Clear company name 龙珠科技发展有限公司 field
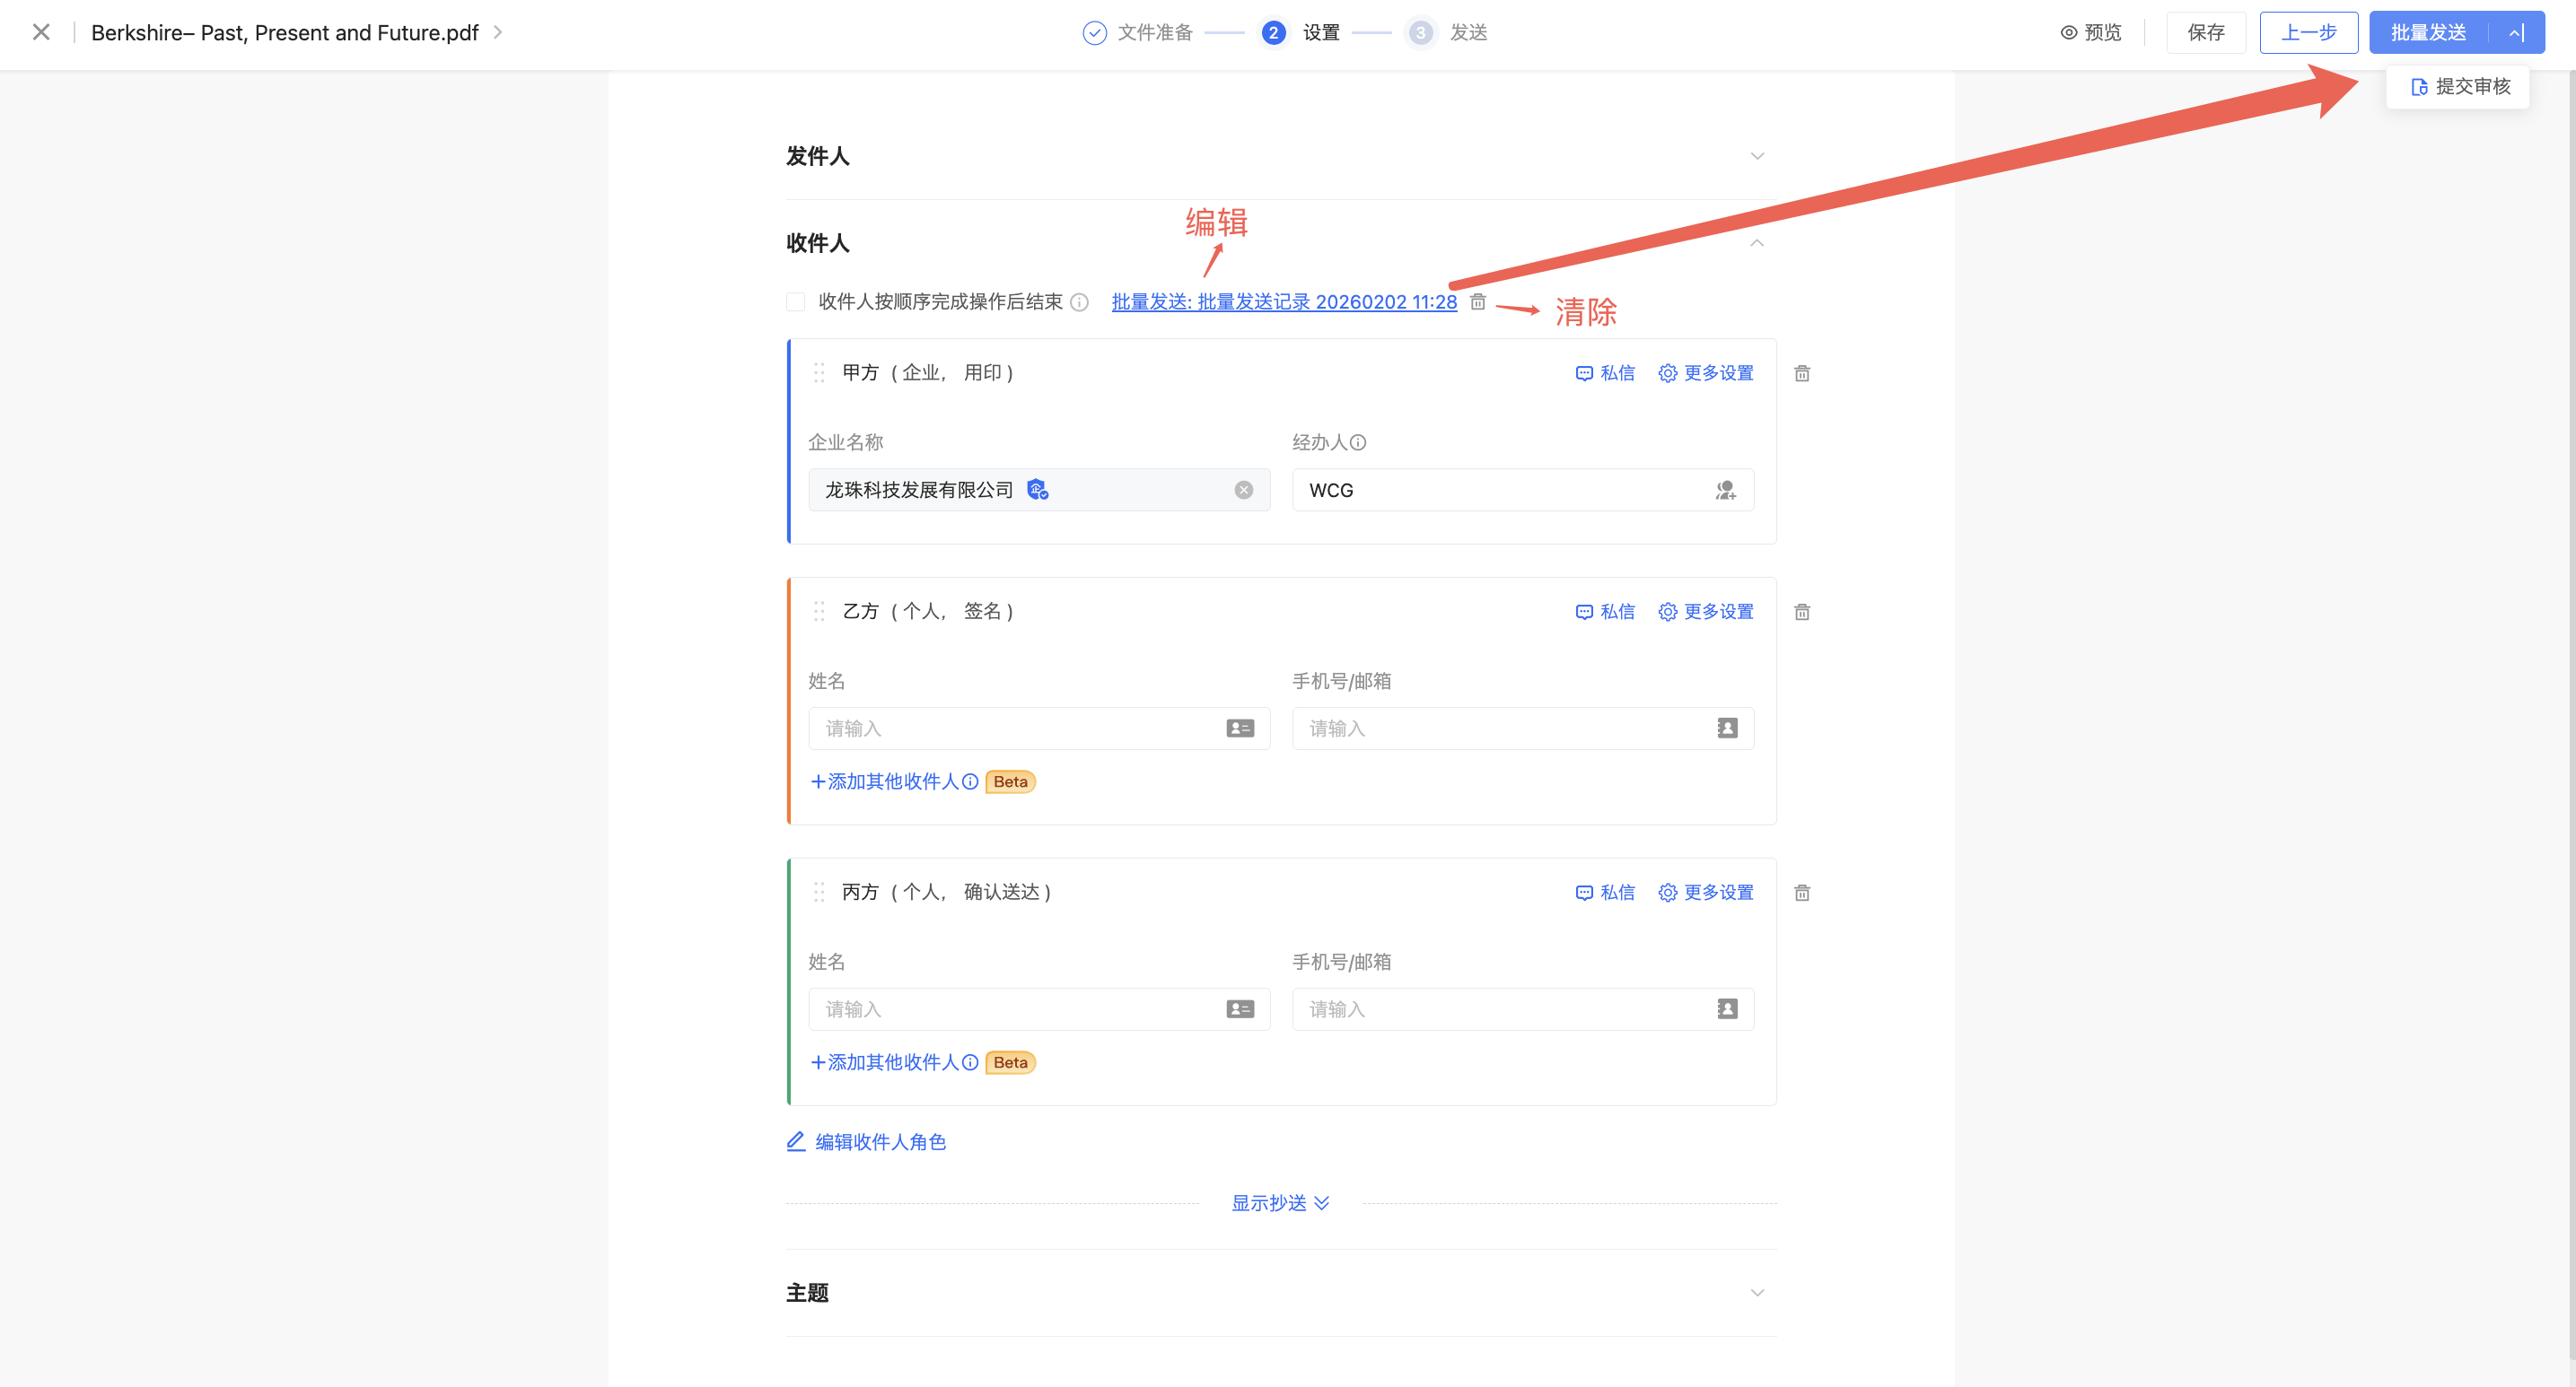 pos(1243,491)
